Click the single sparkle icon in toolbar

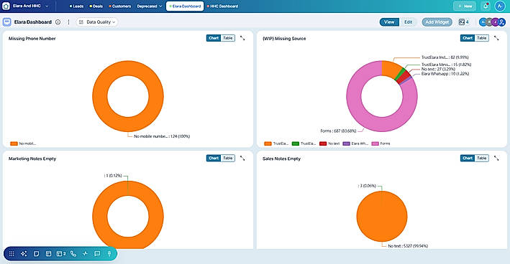[85, 254]
